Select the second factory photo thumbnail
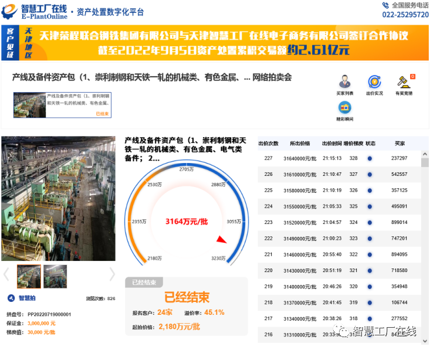 click(x=55, y=276)
